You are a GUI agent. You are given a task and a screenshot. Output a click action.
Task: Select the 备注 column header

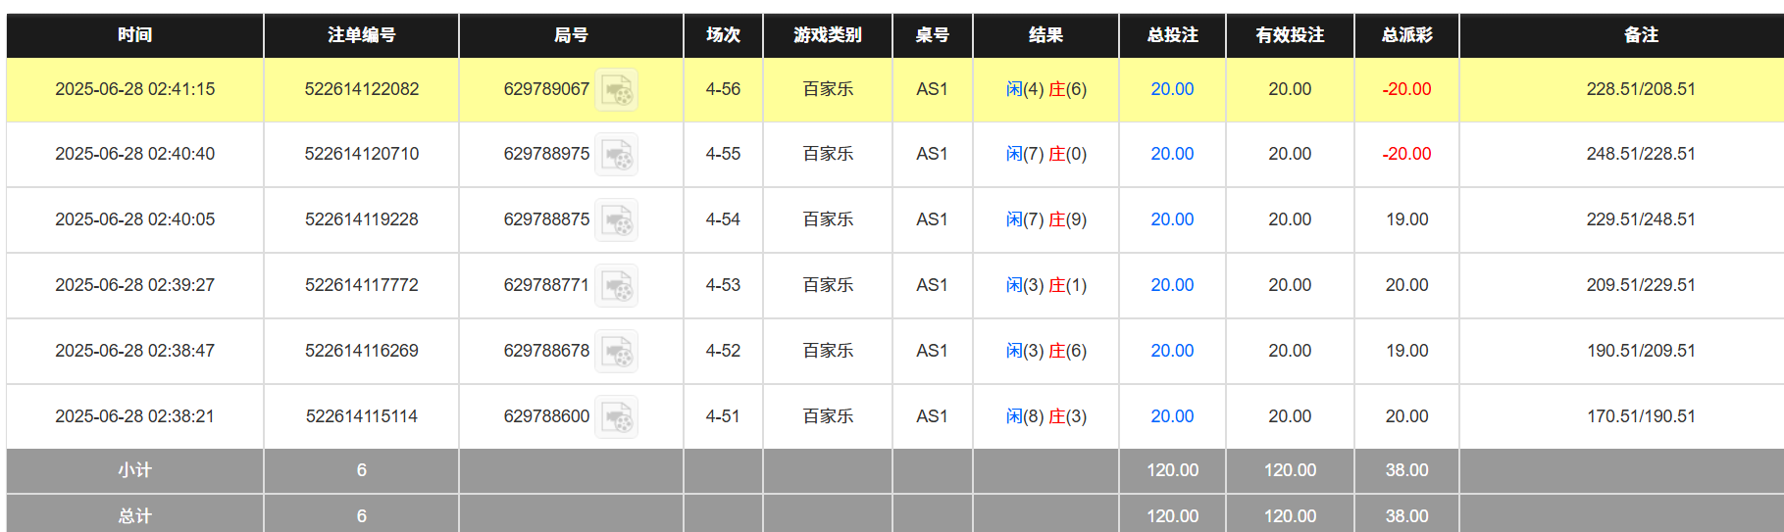click(1641, 35)
